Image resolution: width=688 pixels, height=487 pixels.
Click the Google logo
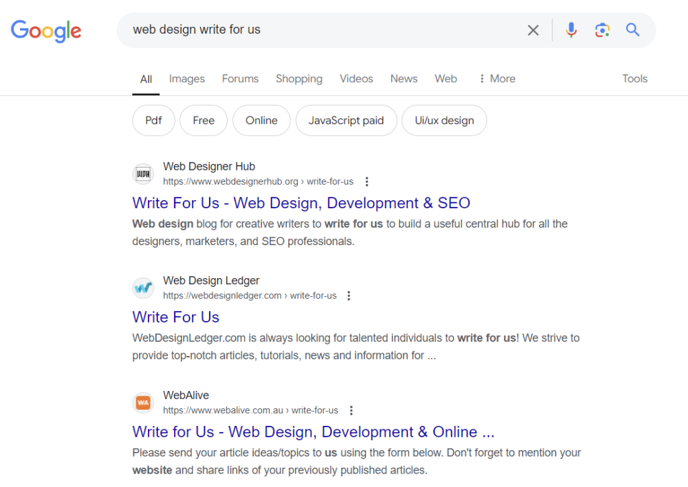coord(46,31)
